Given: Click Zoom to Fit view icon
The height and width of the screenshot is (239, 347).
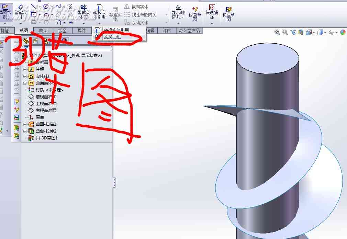Looking at the screenshot, I should (277, 32).
